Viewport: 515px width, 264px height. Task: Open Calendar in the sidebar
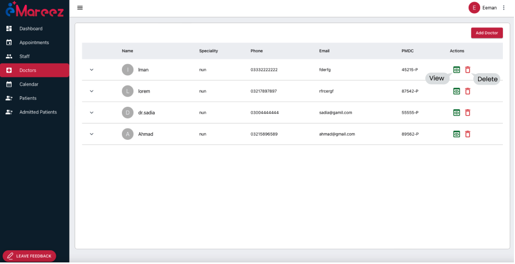[x=34, y=84]
